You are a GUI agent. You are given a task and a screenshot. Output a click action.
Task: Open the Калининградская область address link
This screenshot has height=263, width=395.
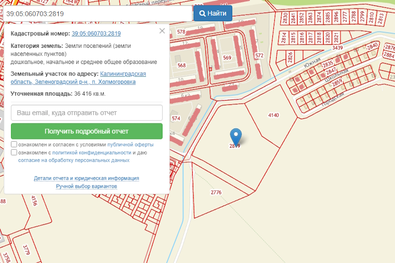pyautogui.click(x=123, y=74)
